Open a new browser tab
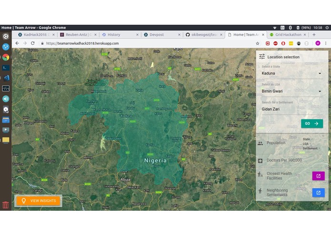Viewport: 331px width, 235px height. tap(314, 35)
